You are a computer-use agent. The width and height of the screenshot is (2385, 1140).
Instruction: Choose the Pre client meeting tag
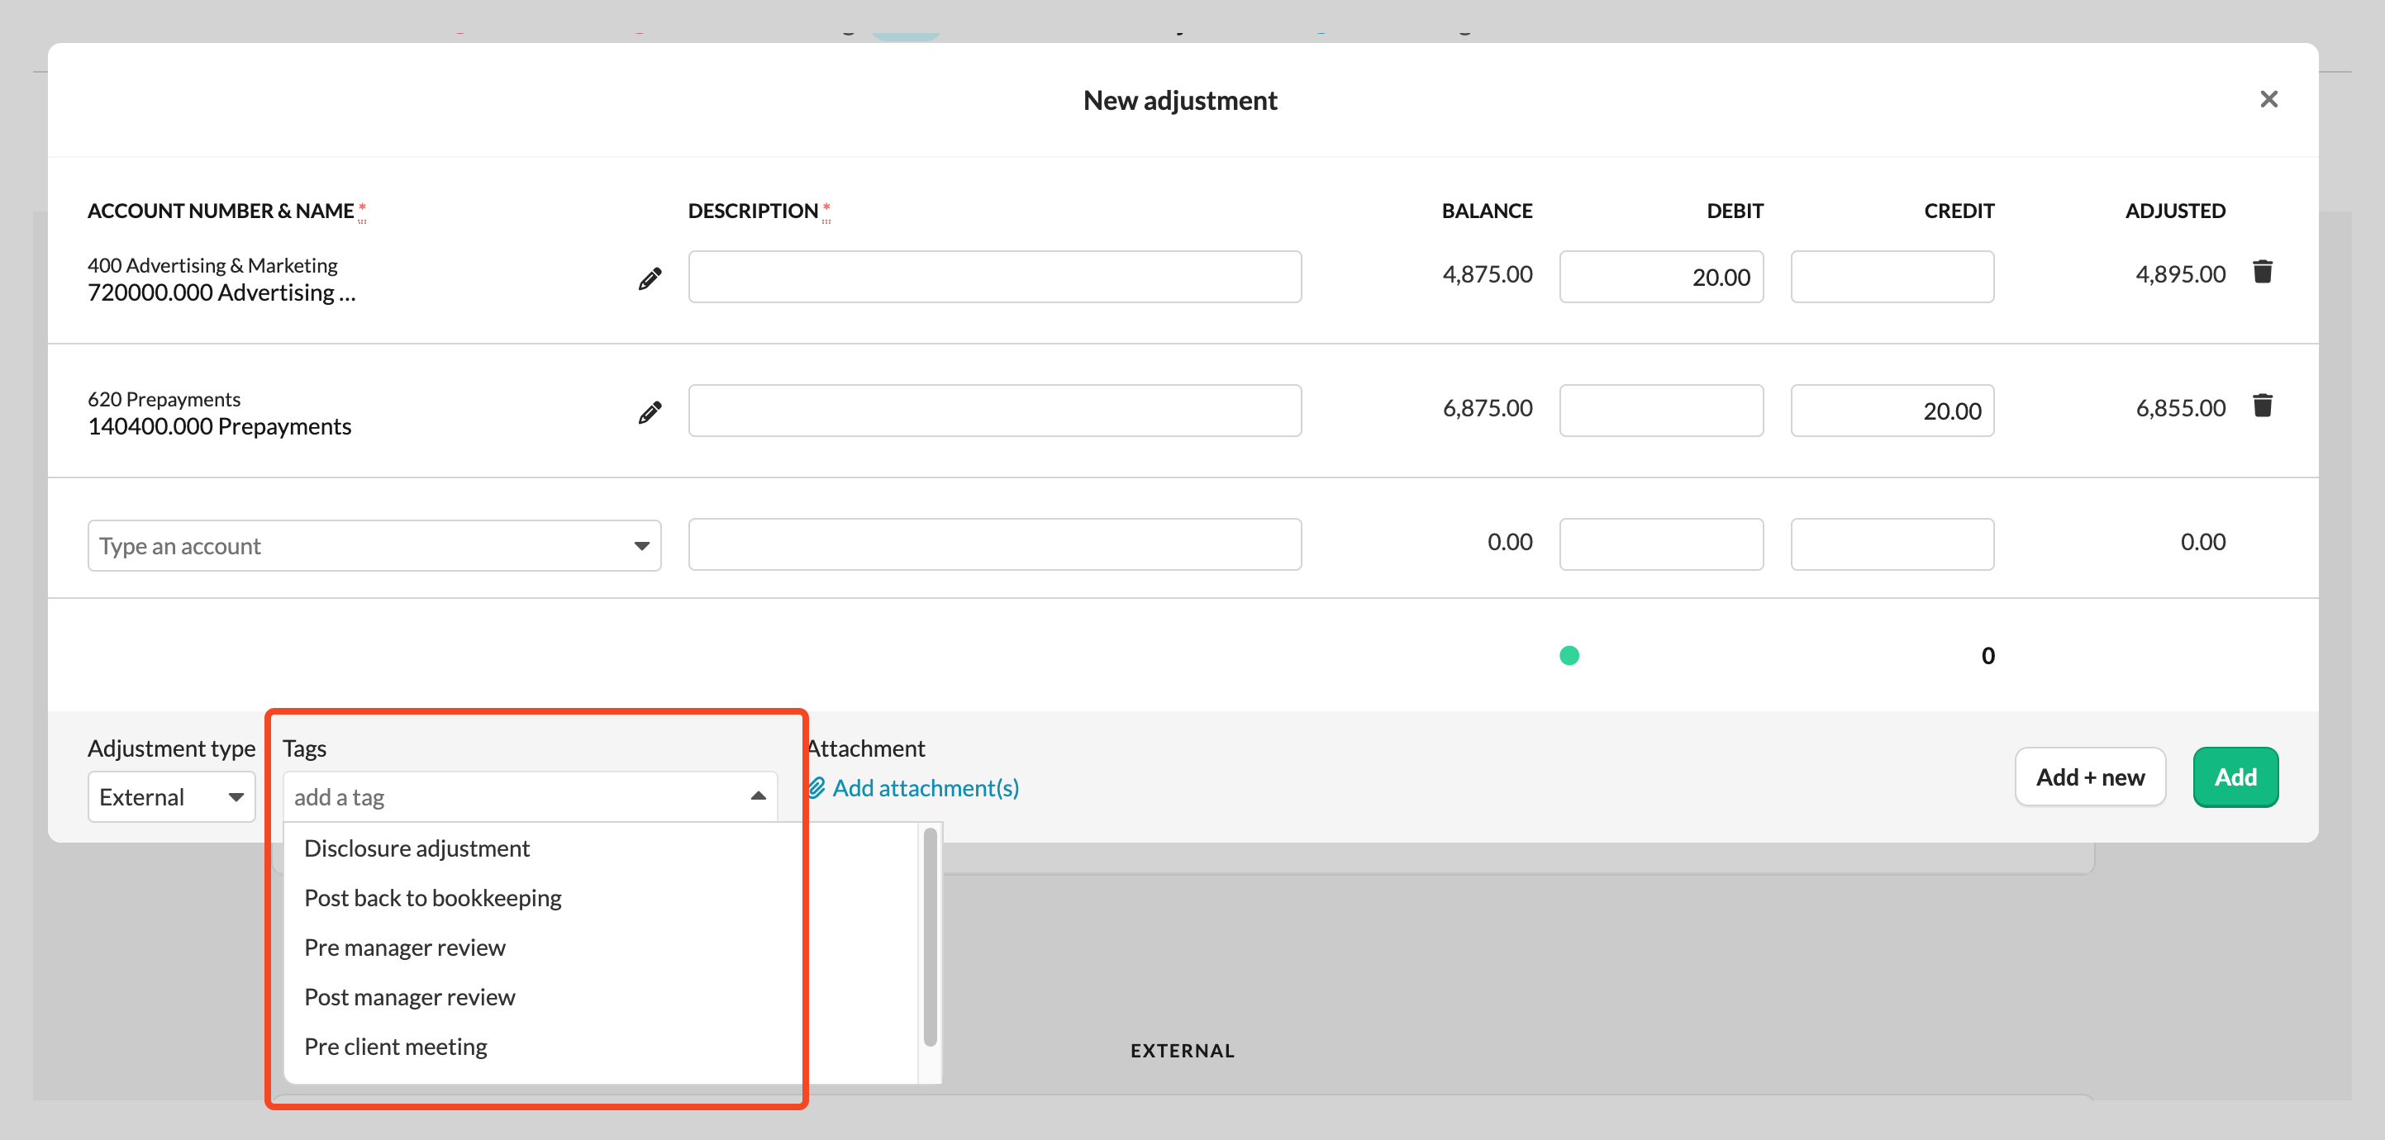point(395,1047)
